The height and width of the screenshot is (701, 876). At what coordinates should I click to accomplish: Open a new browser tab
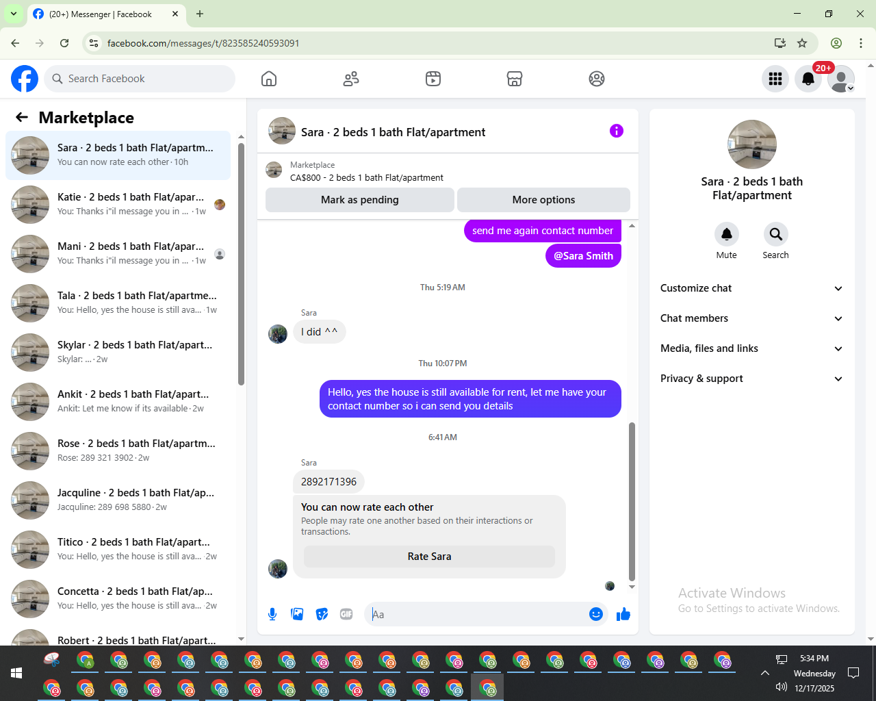click(200, 14)
